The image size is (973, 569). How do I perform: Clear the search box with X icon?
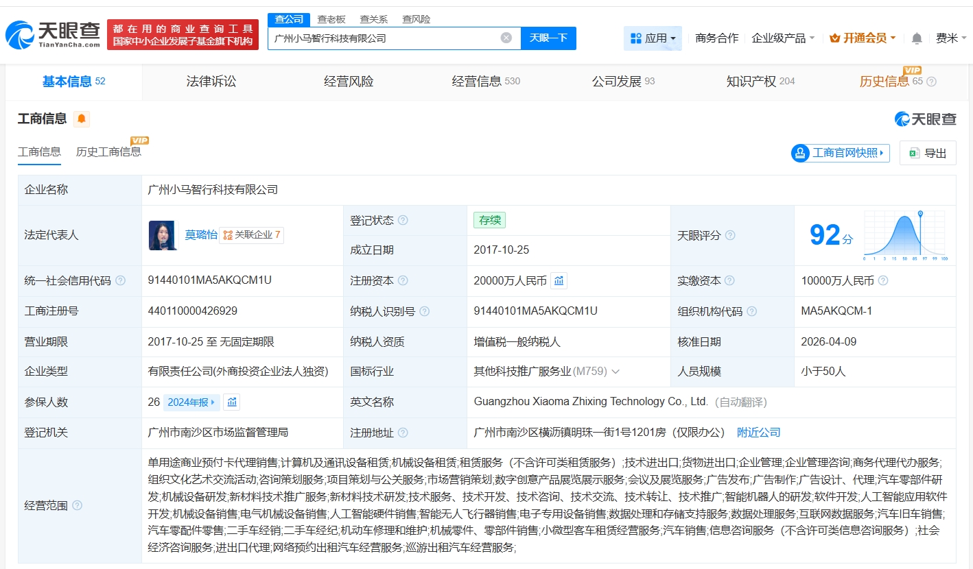506,38
